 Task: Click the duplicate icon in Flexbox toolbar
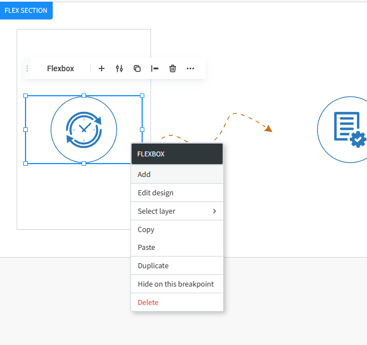pos(137,68)
